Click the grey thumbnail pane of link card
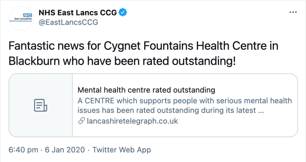The width and height of the screenshot is (306, 162). tap(41, 119)
